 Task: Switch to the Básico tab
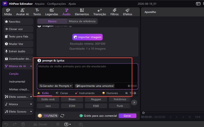(x=52, y=21)
